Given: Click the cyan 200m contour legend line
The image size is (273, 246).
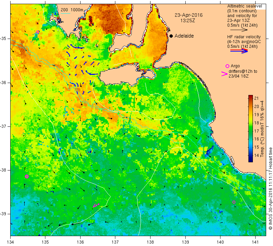Looking at the screenshot, I should (65, 13).
